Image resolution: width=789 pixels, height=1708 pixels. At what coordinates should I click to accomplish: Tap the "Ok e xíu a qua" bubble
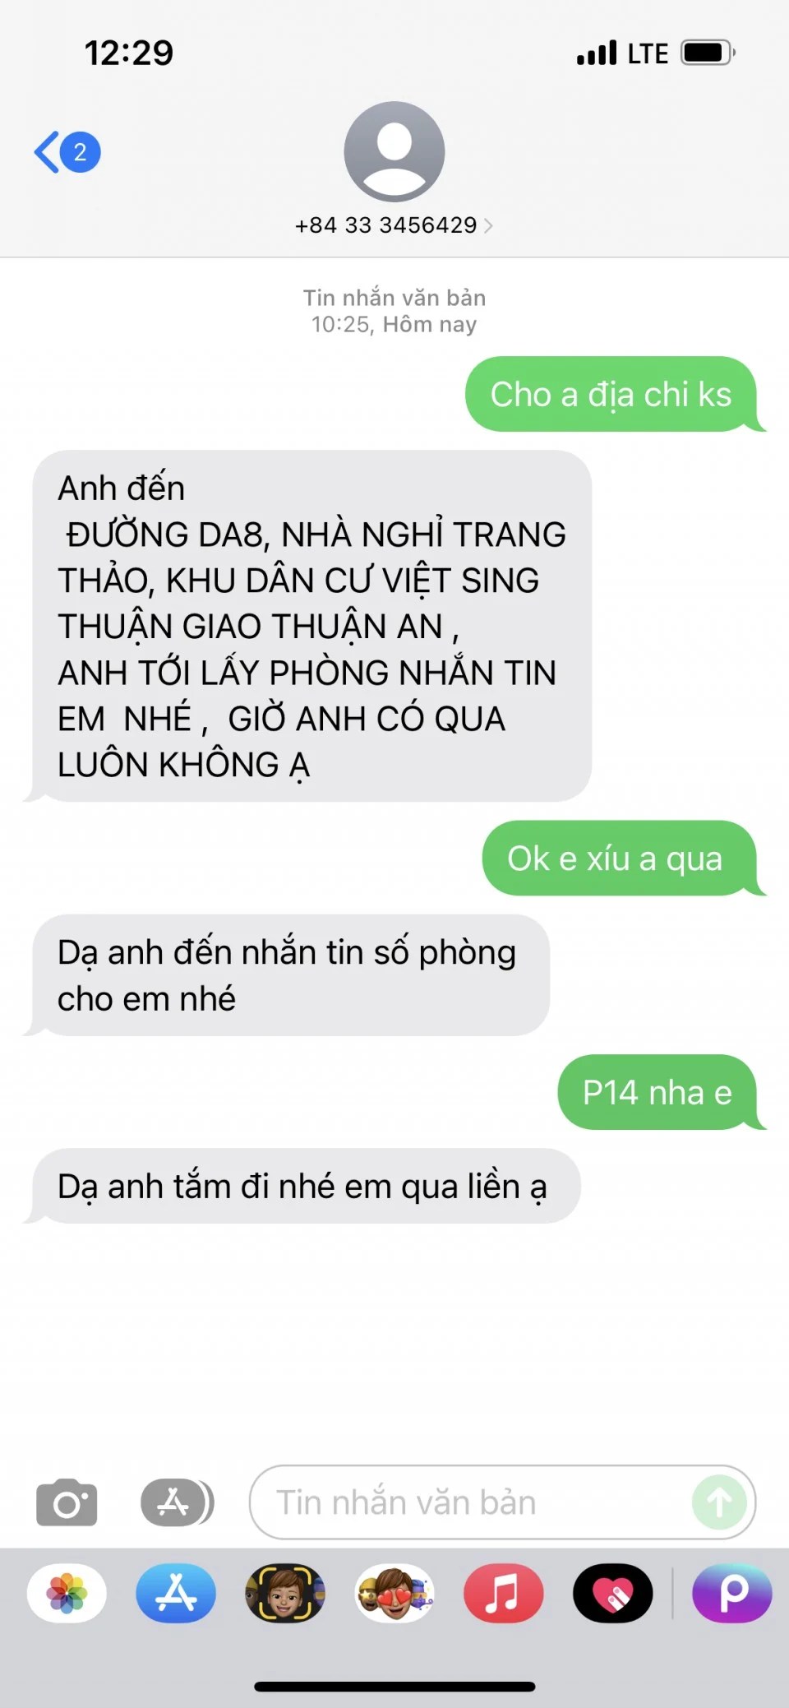[x=620, y=858]
